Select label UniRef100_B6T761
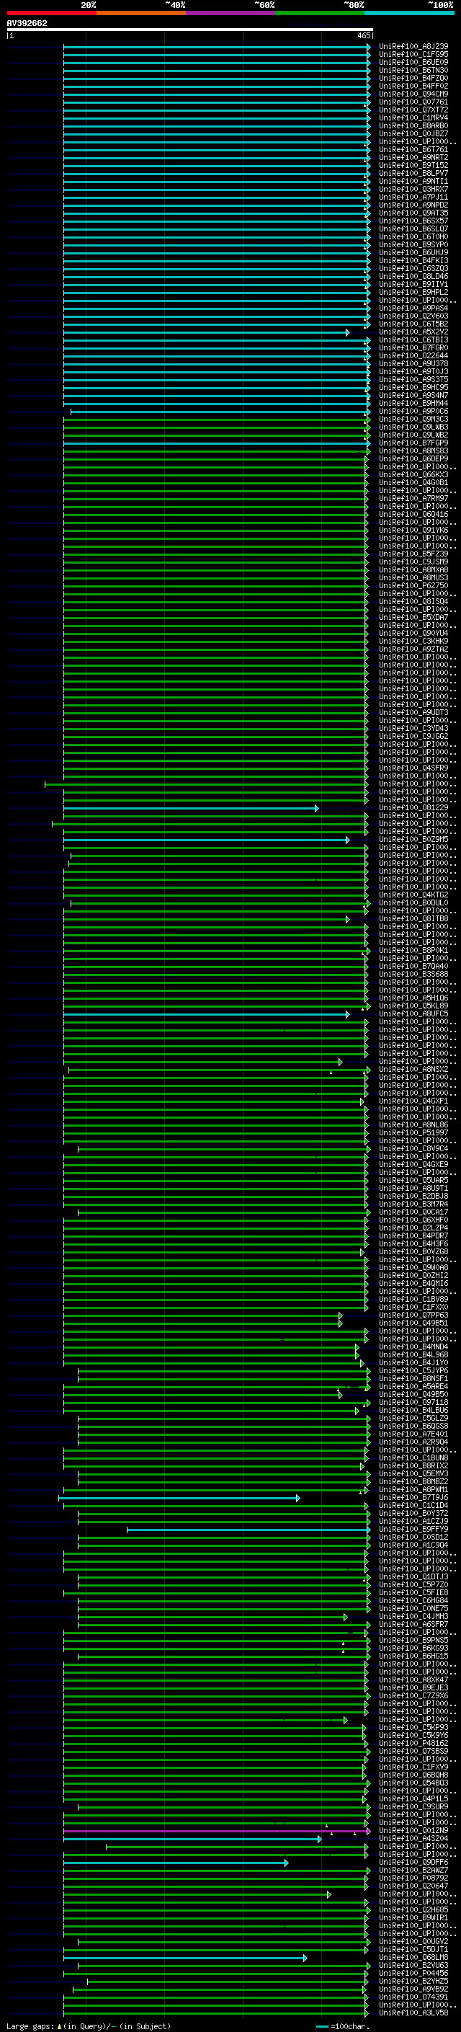461x2032 pixels. (x=413, y=149)
